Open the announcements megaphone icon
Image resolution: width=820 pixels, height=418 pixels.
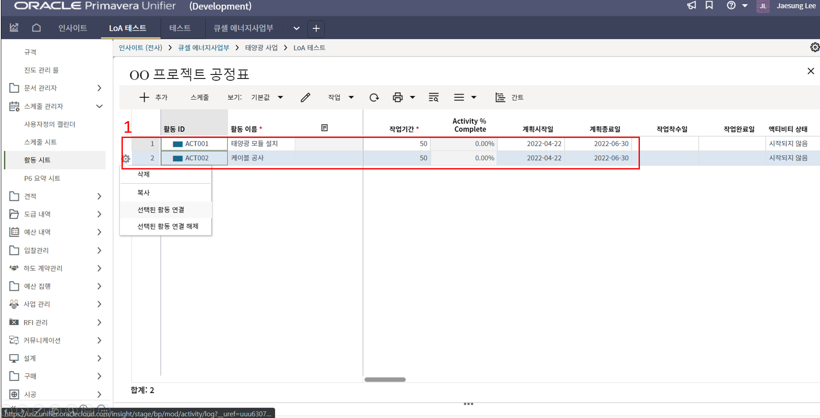click(692, 6)
